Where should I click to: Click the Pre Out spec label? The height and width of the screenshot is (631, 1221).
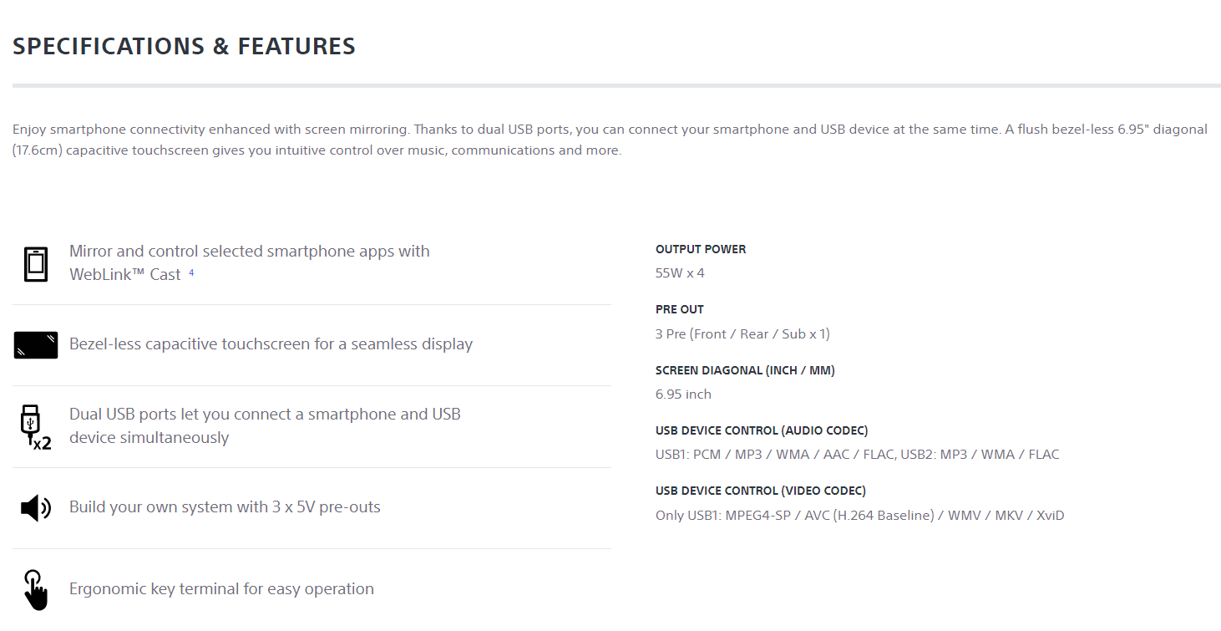coord(679,309)
